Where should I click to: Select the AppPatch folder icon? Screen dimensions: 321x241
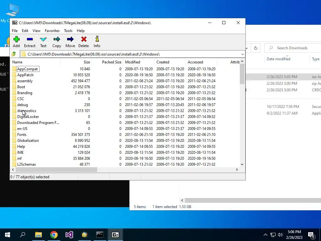pyautogui.click(x=14, y=75)
